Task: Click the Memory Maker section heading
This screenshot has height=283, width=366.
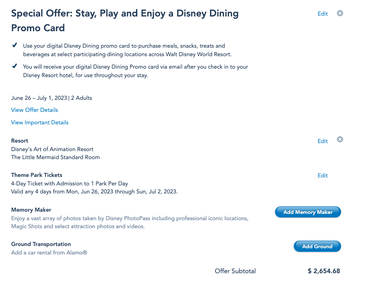Action: tap(31, 210)
